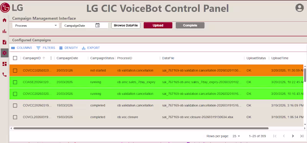Click the red Upload button

click(x=158, y=25)
